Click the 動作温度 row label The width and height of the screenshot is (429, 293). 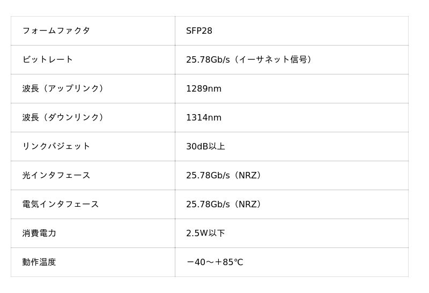point(39,262)
